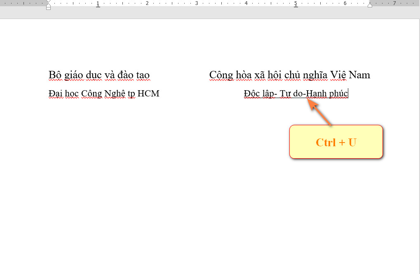The width and height of the screenshot is (420, 274).
Task: Place cursor in the word "nghĩa"
Action: pos(315,75)
